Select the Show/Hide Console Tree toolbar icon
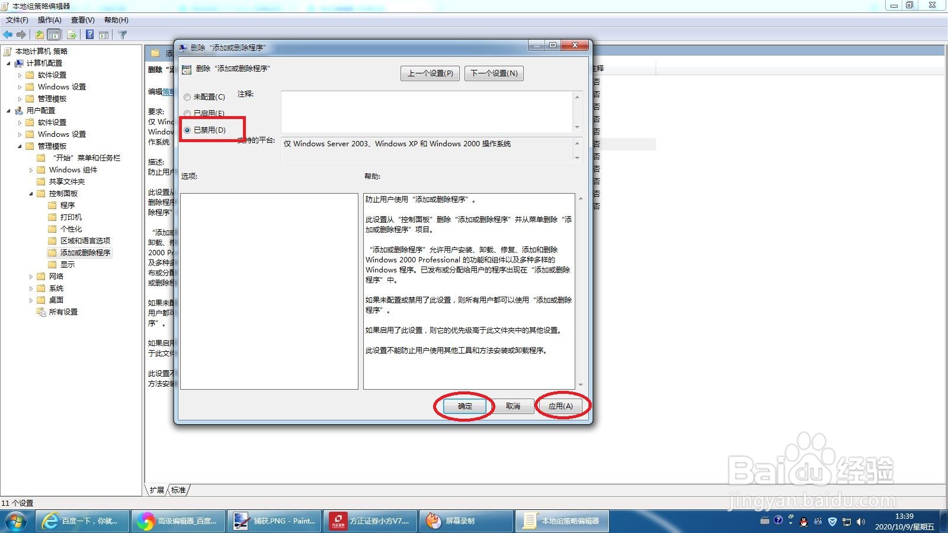The image size is (948, 533). coord(53,34)
